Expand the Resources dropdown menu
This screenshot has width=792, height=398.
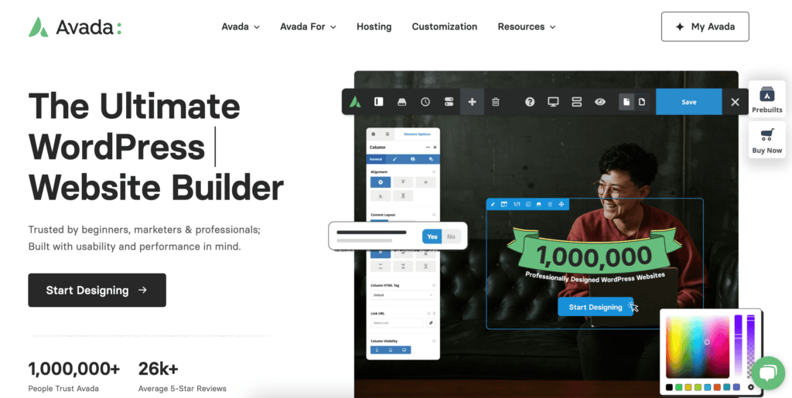point(526,27)
